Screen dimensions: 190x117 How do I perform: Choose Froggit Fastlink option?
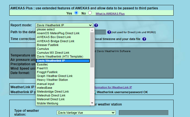(x=63, y=72)
